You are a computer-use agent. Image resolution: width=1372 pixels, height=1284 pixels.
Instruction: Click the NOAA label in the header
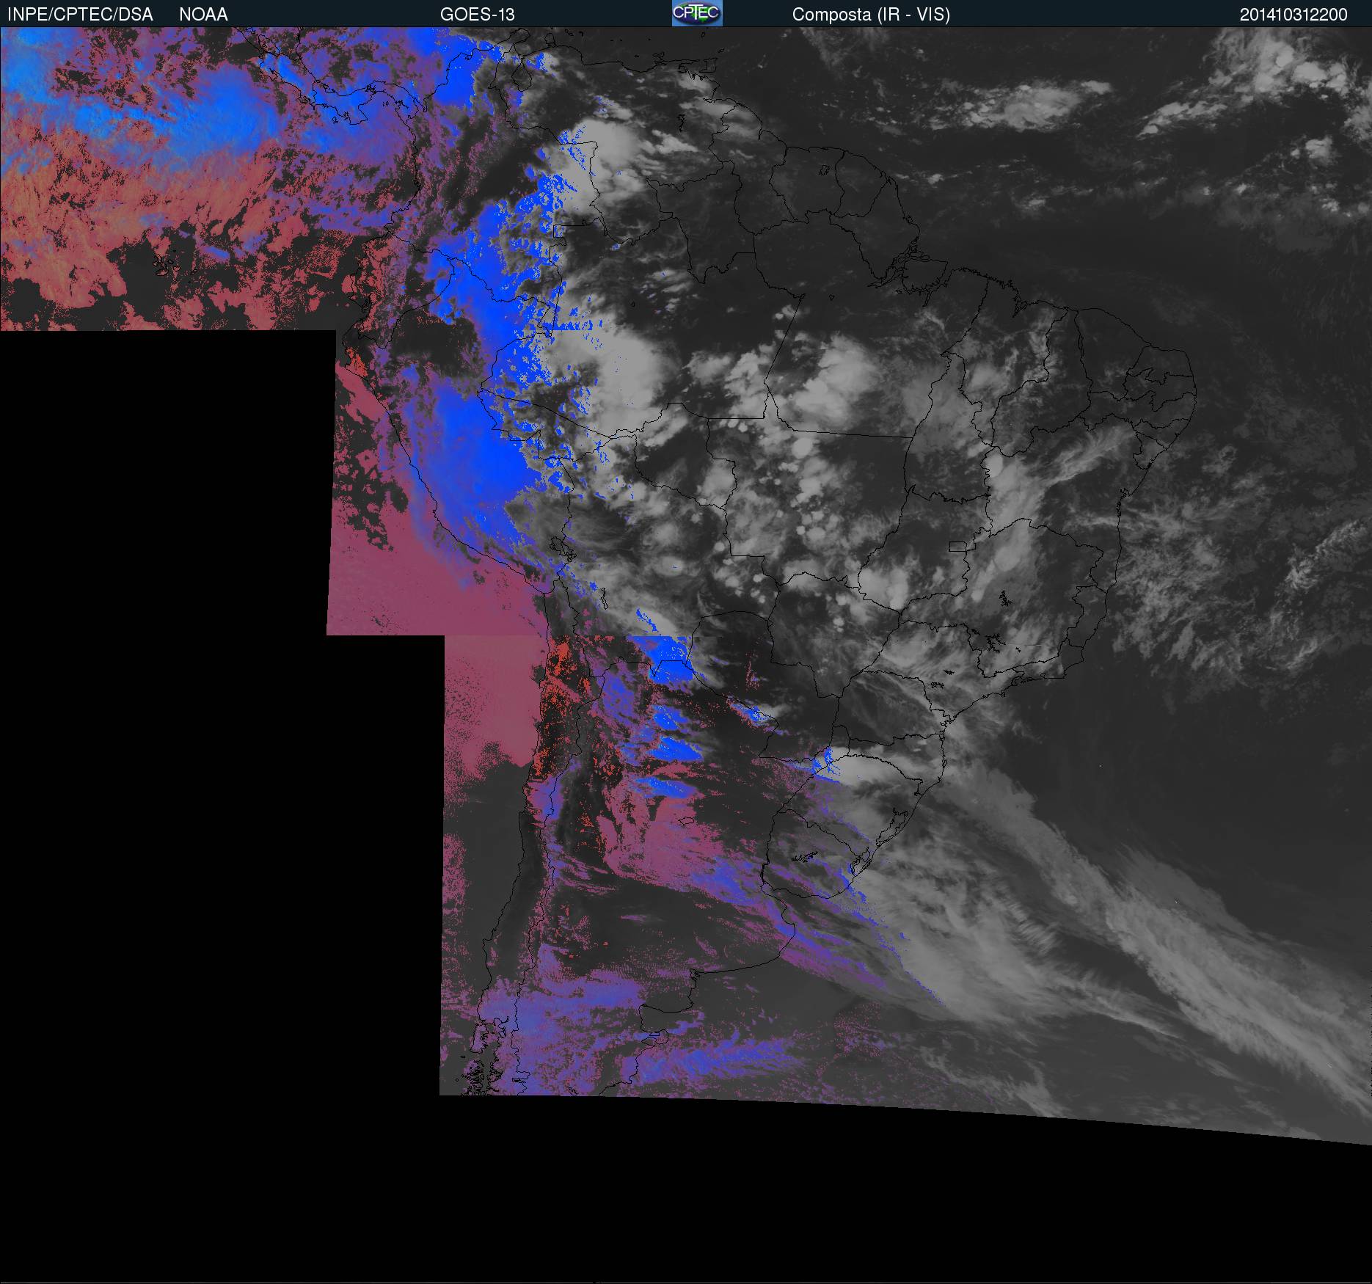[x=203, y=15]
